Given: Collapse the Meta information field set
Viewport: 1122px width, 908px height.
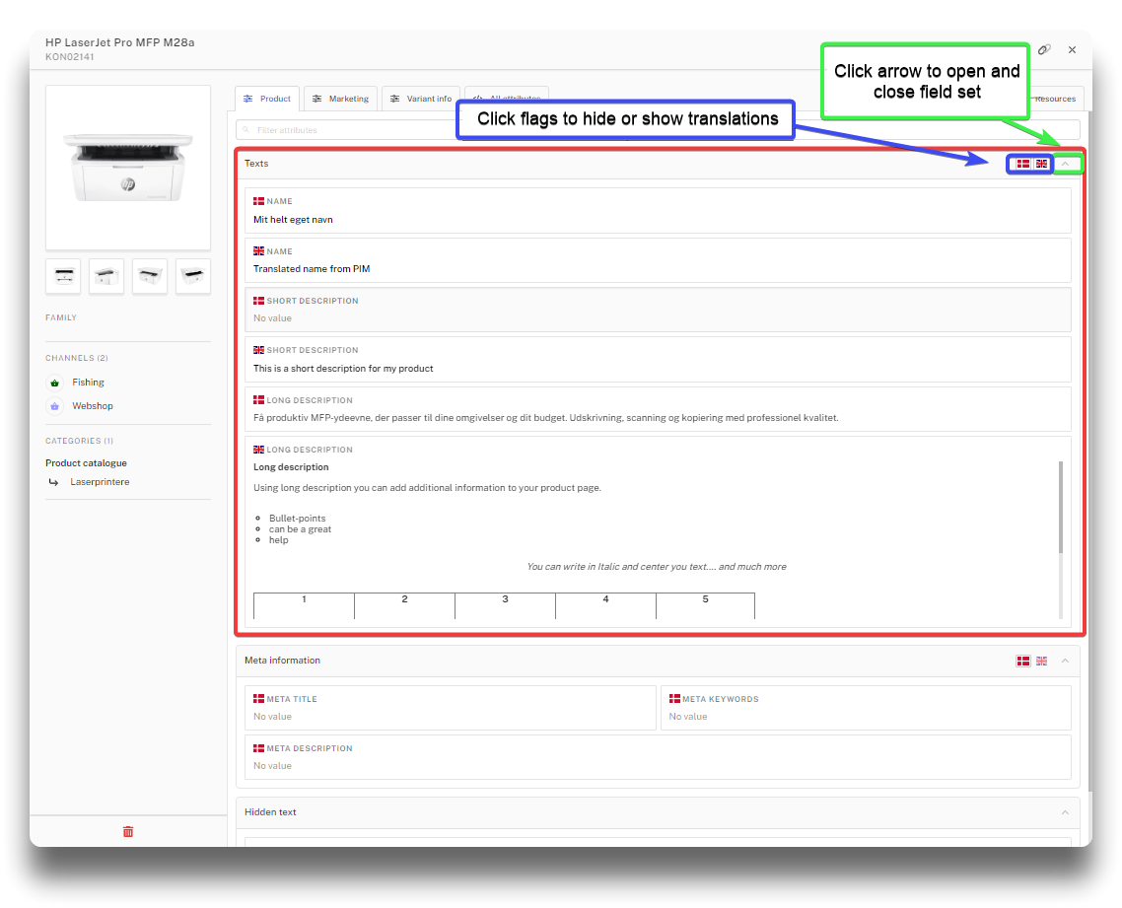Looking at the screenshot, I should (1065, 661).
